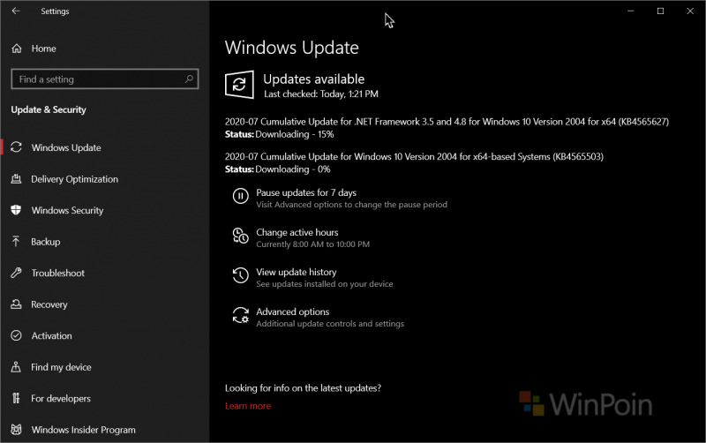Select Troubleshoot in the sidebar
706x443 pixels.
coord(58,273)
